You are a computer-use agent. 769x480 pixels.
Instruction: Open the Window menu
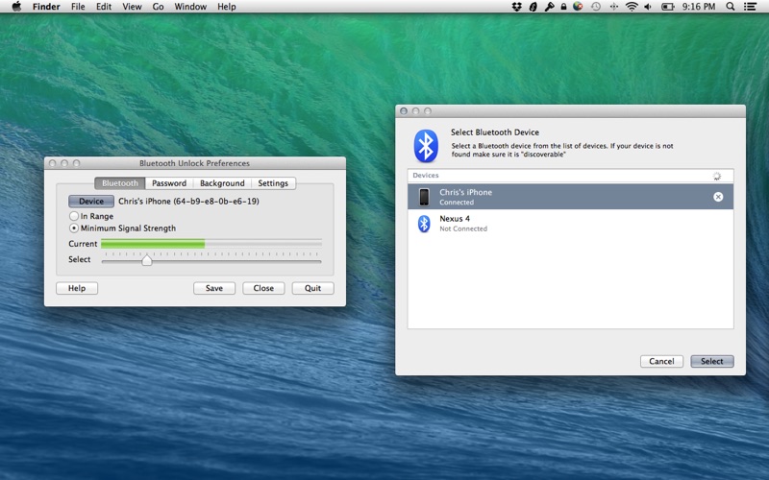pos(190,7)
